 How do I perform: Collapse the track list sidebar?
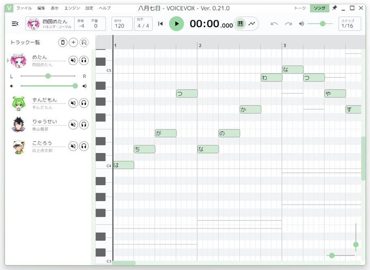pos(15,24)
